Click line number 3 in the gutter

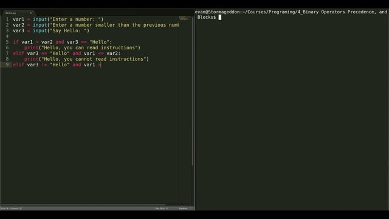coord(7,30)
